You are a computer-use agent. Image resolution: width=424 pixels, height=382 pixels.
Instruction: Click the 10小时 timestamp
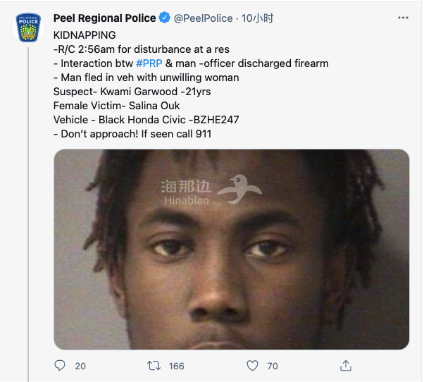(x=257, y=18)
